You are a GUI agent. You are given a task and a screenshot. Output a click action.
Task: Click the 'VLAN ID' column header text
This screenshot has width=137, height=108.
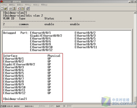9,18
